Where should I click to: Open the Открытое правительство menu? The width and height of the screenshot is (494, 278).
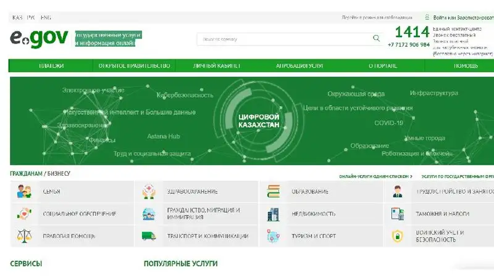134,66
